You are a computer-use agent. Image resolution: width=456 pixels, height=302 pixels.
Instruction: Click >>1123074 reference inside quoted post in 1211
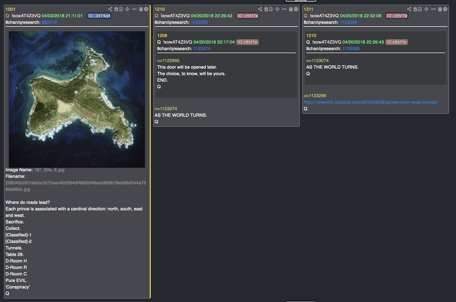pos(317,61)
